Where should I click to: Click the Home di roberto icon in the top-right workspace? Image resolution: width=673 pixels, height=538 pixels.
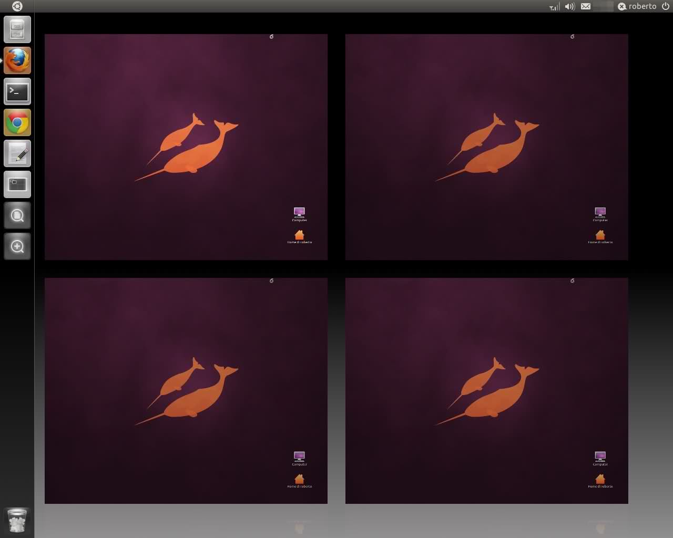600,236
